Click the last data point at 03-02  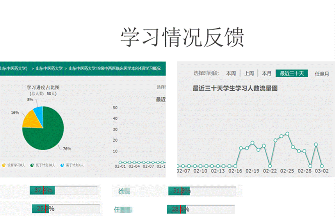[x=322, y=166]
